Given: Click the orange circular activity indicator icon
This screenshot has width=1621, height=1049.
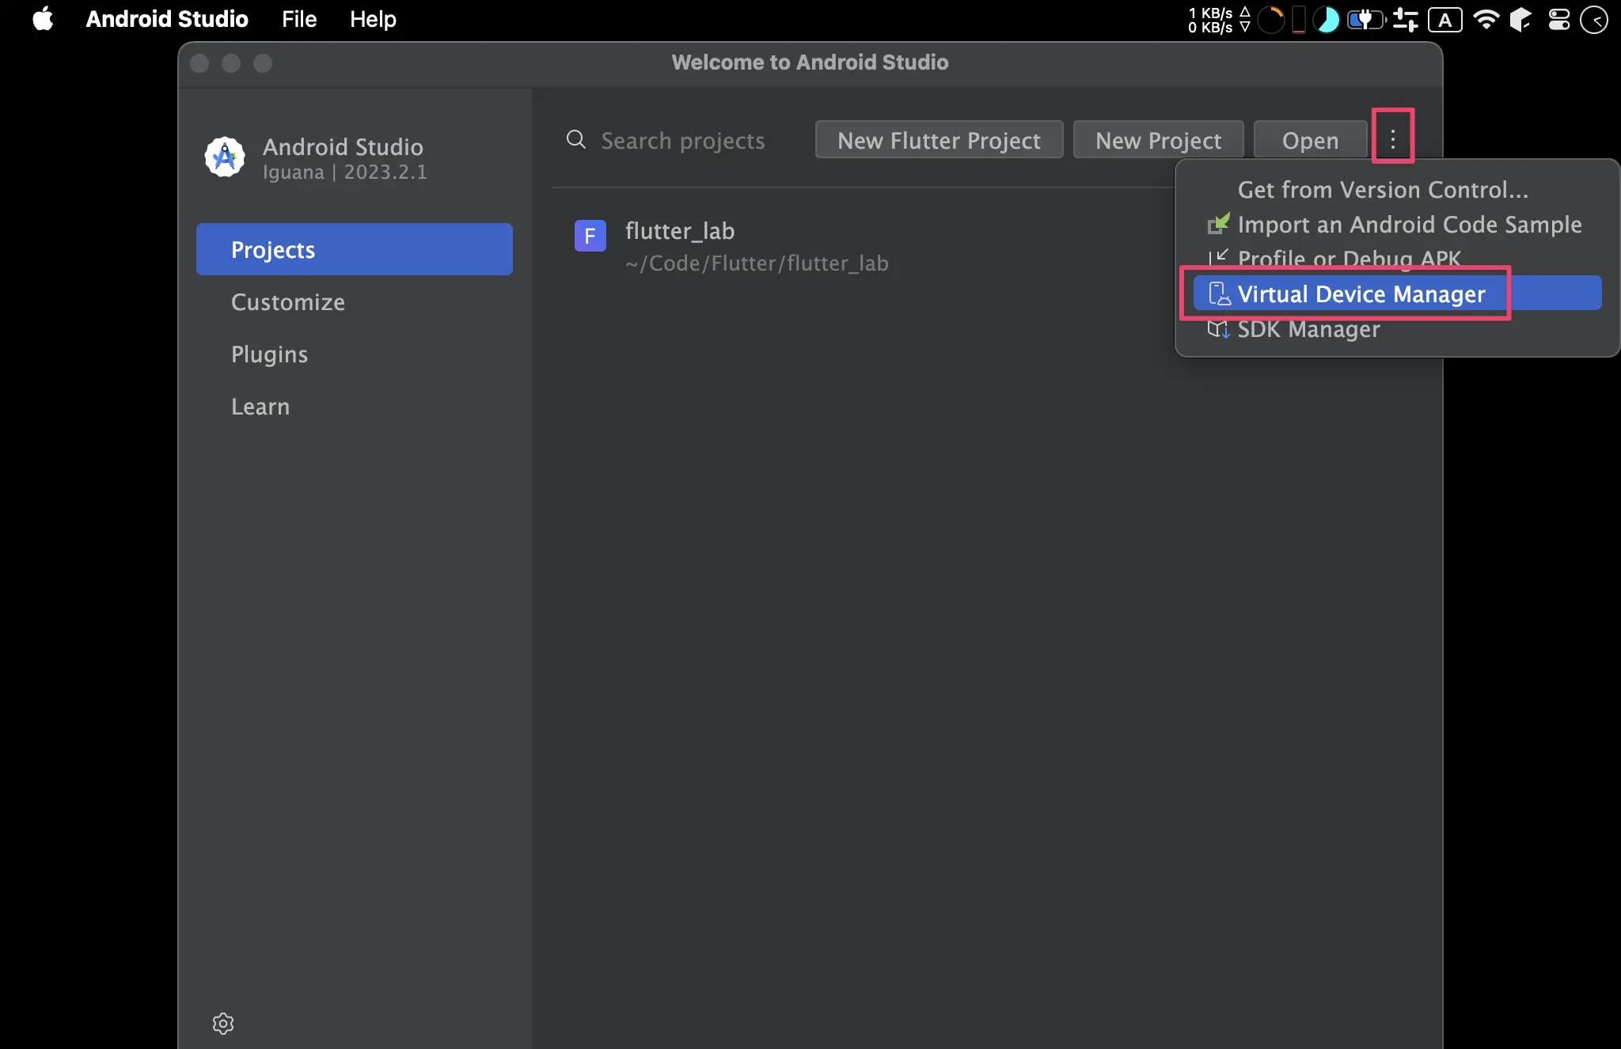Looking at the screenshot, I should [x=1271, y=19].
